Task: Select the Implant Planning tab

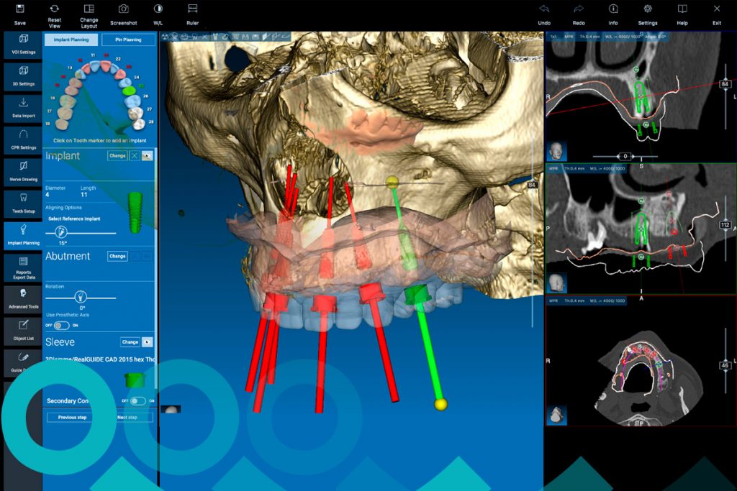Action: [x=71, y=40]
